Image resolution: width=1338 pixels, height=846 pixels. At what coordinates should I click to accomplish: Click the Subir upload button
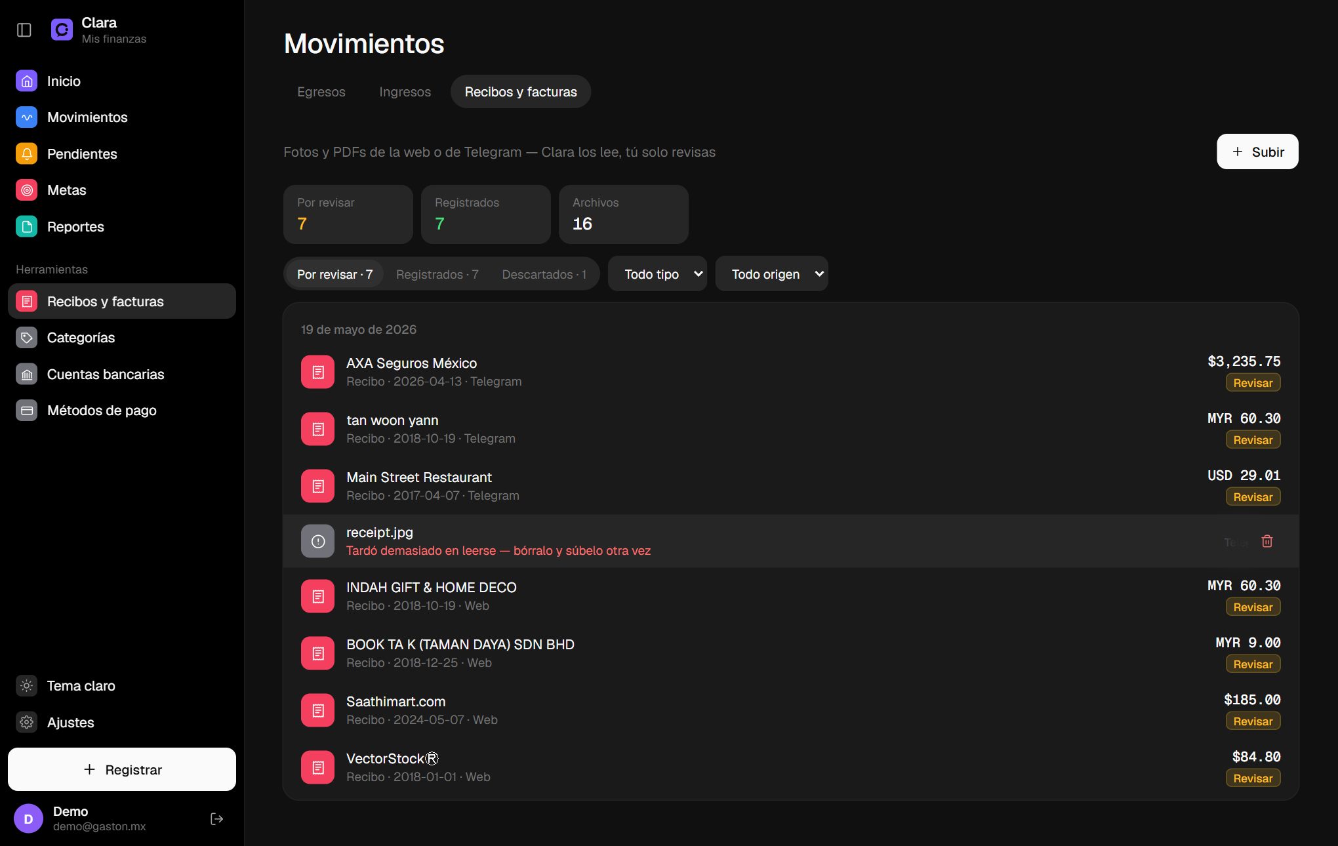(1257, 151)
